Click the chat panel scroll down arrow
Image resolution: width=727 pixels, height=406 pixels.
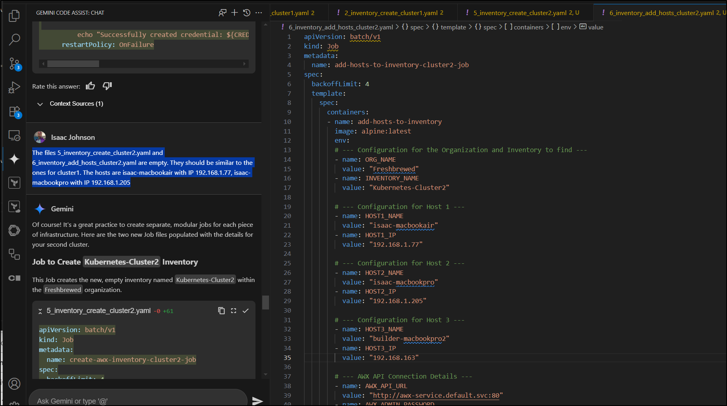265,375
